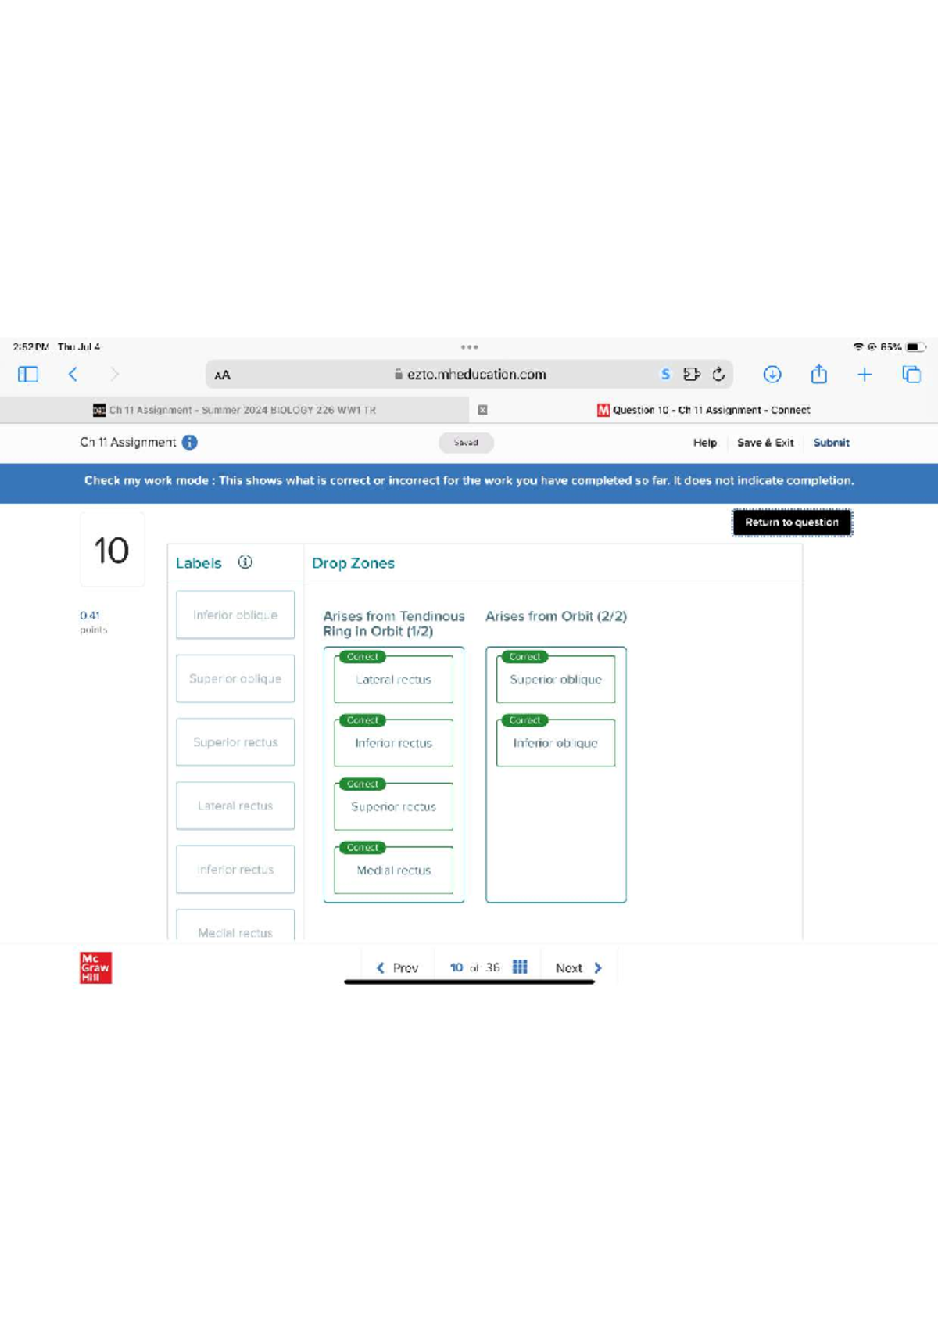This screenshot has width=938, height=1328.
Task: Open the AA reader text size menu
Action: point(222,375)
